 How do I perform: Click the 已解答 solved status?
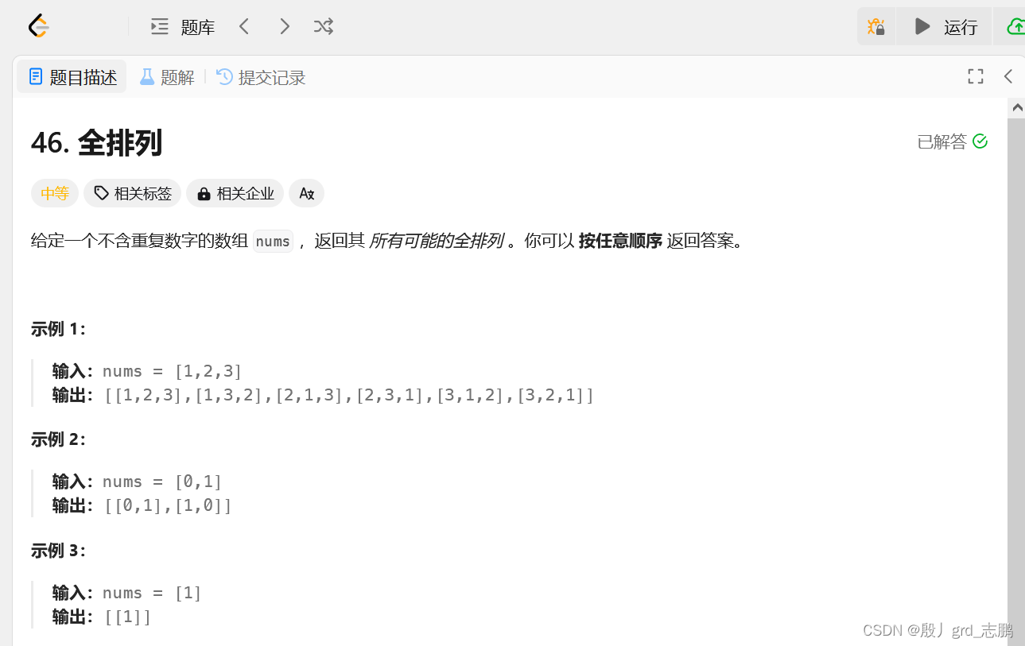[x=952, y=141]
